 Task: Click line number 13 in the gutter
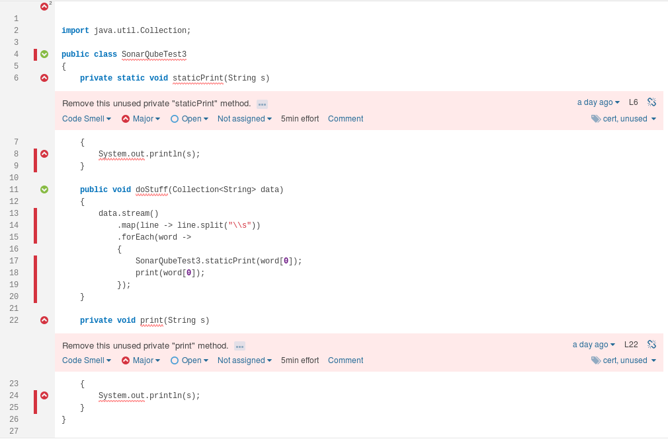pyautogui.click(x=15, y=213)
